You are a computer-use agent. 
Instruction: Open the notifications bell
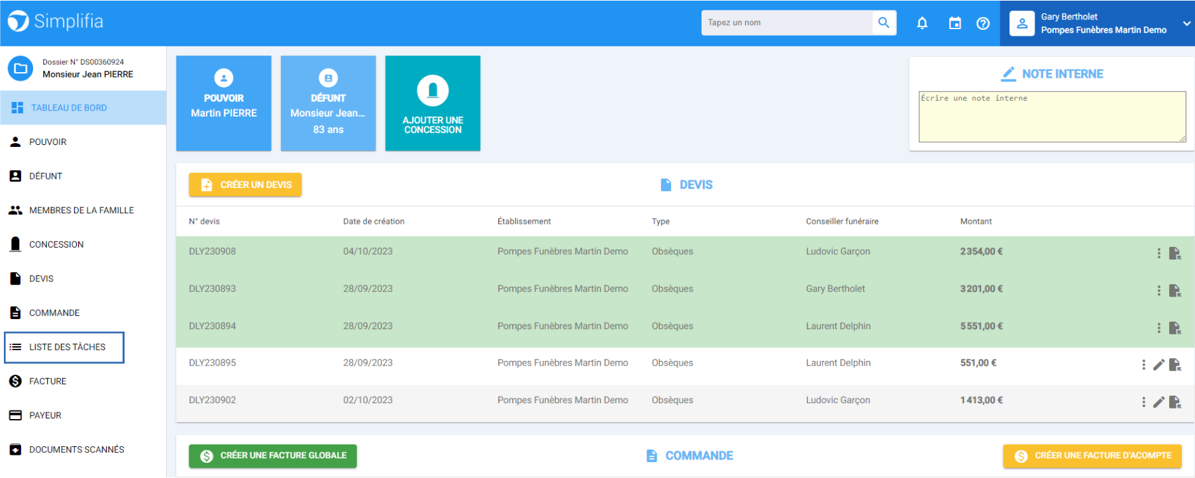pyautogui.click(x=922, y=23)
